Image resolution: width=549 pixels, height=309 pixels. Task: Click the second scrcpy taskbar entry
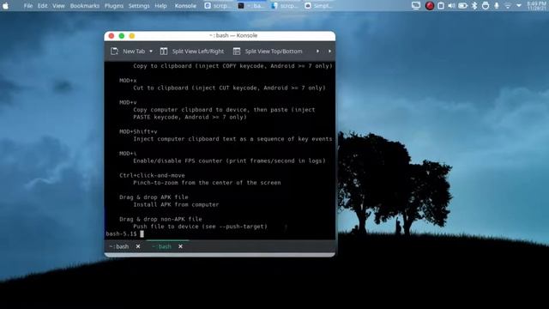[284, 6]
